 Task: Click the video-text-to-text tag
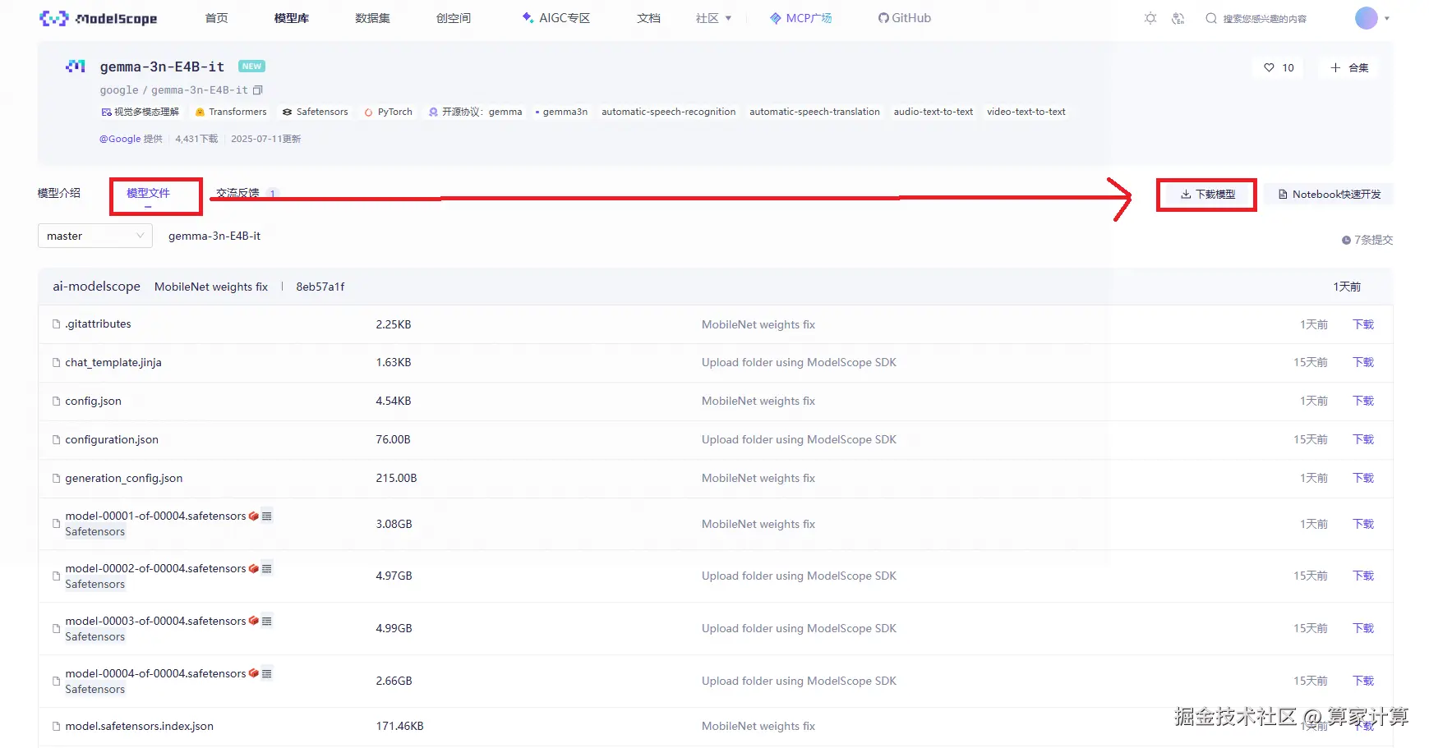pos(1026,112)
